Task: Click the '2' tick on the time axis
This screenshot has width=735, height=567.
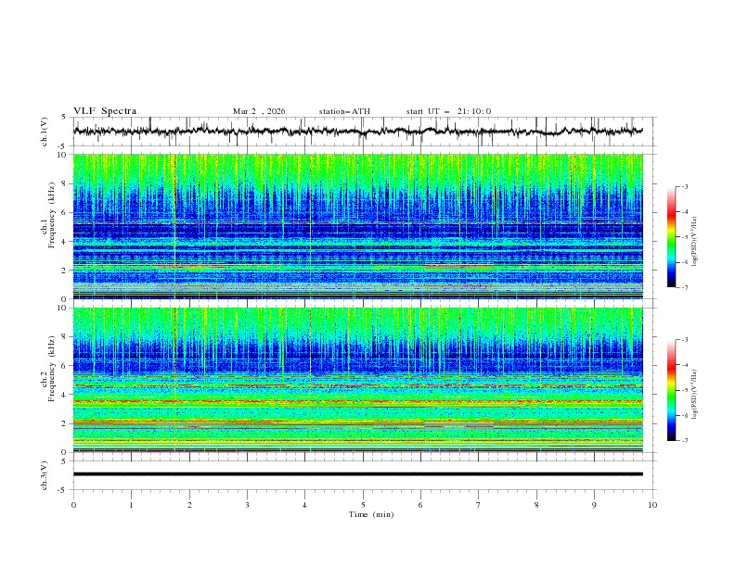Action: 189,505
